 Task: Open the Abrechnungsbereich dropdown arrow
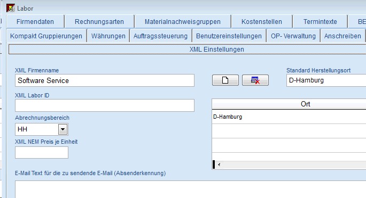(63, 129)
